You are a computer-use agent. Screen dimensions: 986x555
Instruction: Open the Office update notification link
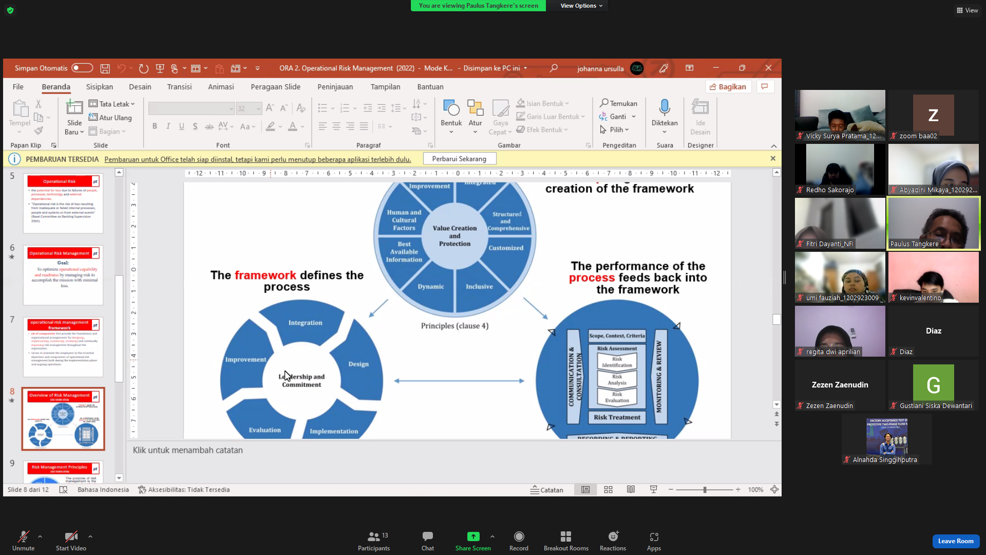[x=258, y=159]
